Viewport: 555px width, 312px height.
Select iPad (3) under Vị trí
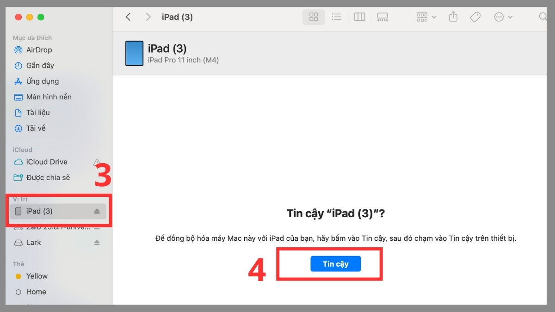point(58,211)
